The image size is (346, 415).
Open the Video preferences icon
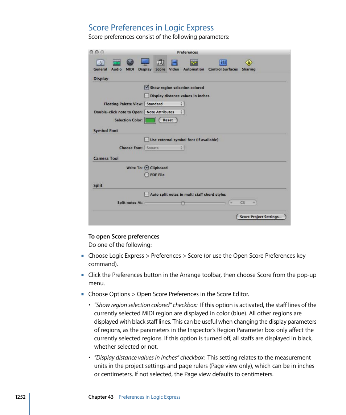(174, 64)
